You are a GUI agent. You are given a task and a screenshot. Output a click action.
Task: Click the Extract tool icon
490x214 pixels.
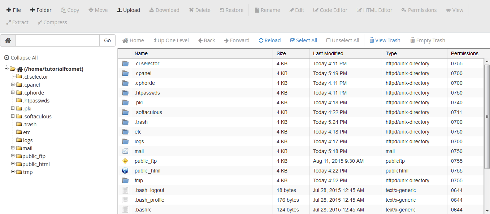point(17,22)
